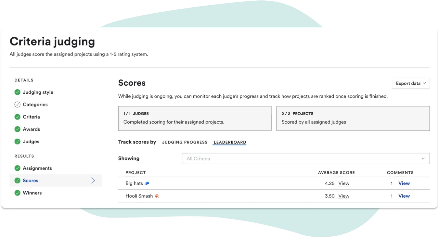The height and width of the screenshot is (237, 439).
Task: Click the green checkmark beside Judging style
Action: (x=18, y=92)
